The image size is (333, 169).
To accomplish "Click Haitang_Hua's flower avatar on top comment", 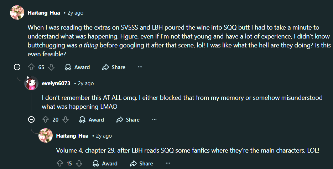I will (x=17, y=13).
